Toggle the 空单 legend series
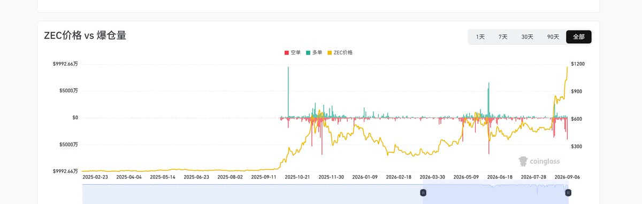This screenshot has height=204, width=642. point(293,53)
